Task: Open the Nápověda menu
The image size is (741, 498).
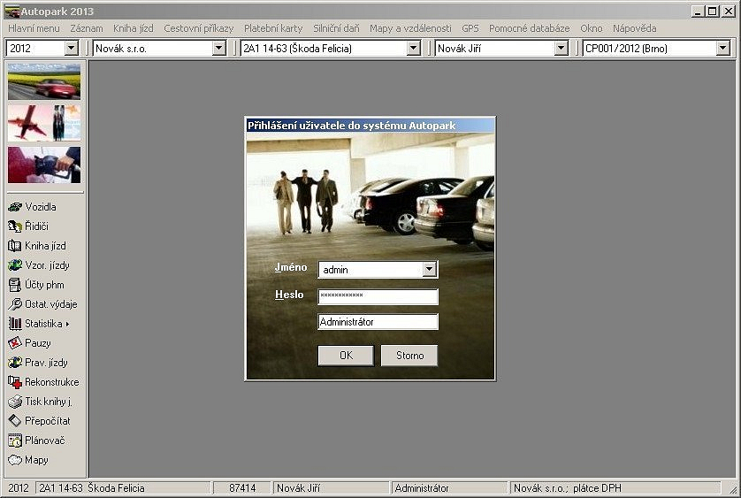Action: coord(634,28)
